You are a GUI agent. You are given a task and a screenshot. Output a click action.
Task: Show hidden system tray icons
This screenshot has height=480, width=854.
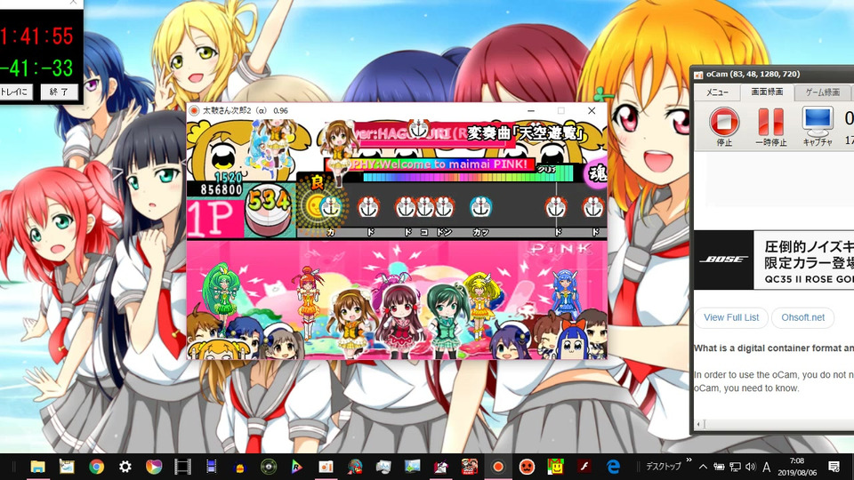pyautogui.click(x=703, y=467)
